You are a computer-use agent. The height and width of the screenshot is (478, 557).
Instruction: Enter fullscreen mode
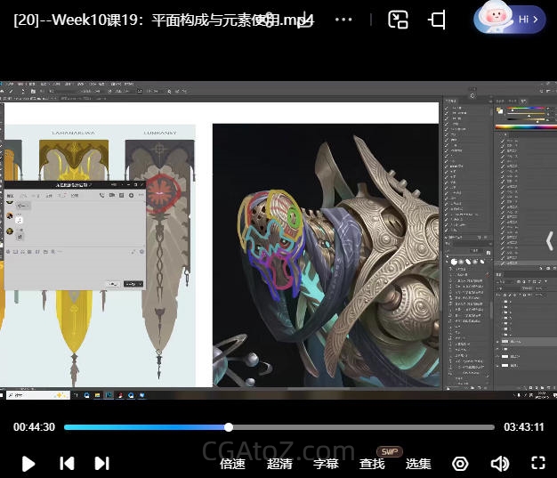point(537,463)
